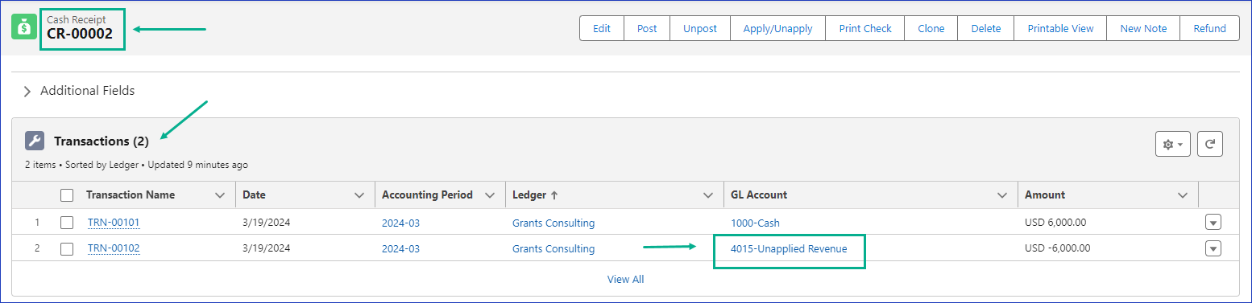Screen dimensions: 1252x303
Task: Sort by the Transaction Name column header
Action: 131,195
